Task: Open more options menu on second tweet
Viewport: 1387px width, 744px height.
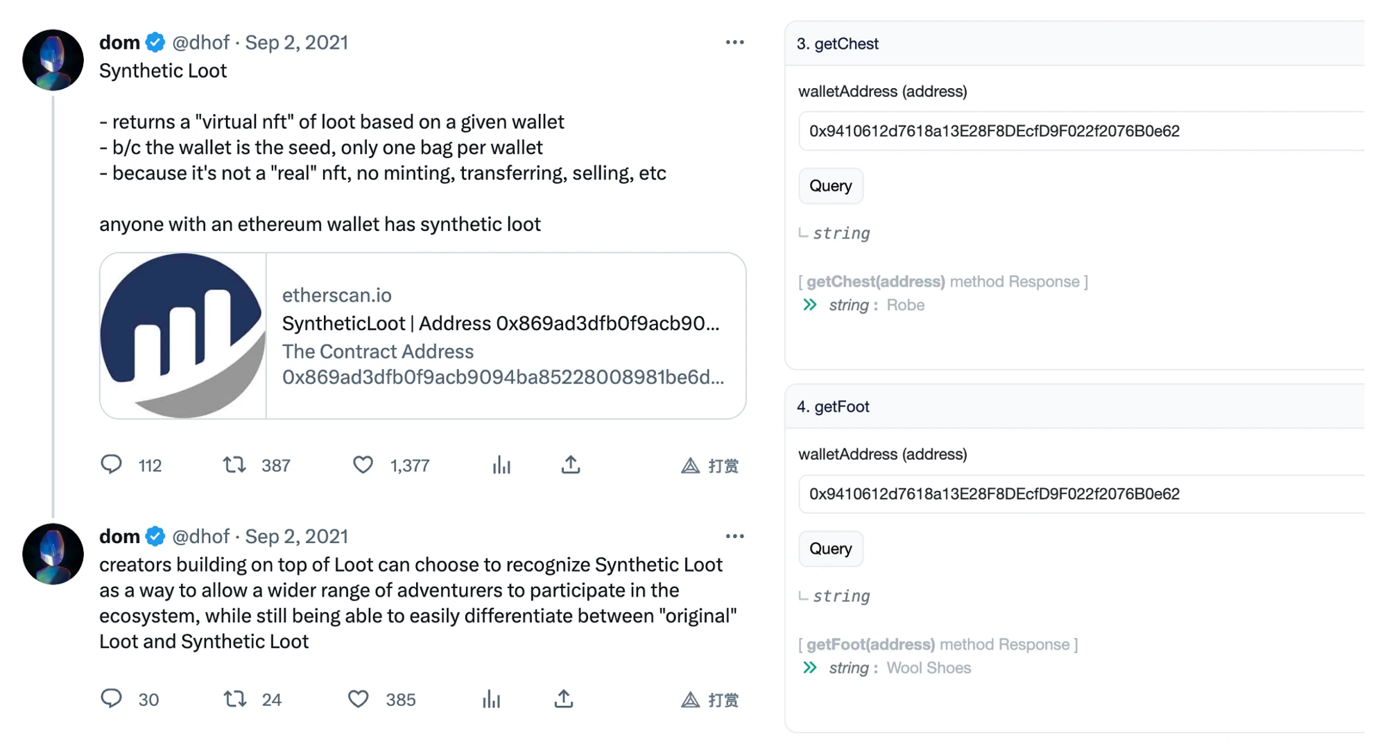Action: point(734,535)
